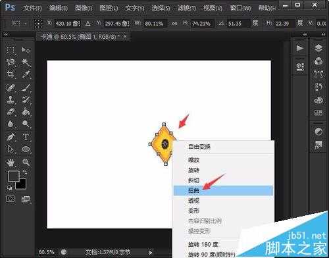
Task: Click the black background color swatch
Action: click(22, 185)
